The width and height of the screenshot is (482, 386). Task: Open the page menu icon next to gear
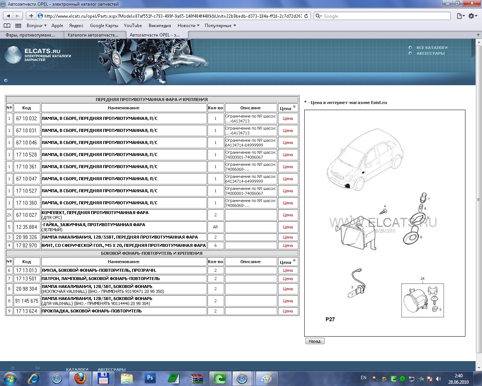pos(461,16)
